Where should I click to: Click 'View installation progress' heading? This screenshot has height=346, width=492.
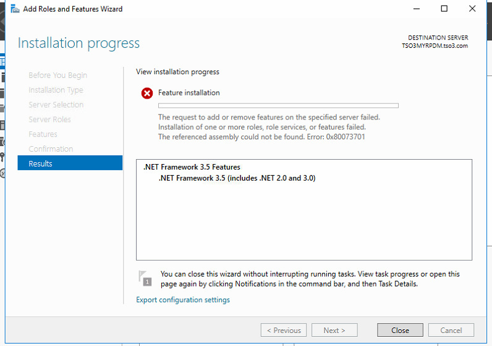(177, 72)
